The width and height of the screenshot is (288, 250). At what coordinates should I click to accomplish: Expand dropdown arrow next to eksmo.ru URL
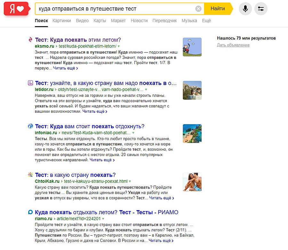119,46
